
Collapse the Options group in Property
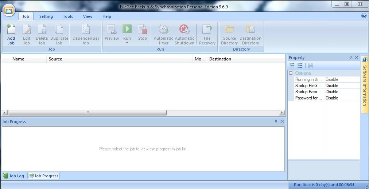tap(291, 73)
